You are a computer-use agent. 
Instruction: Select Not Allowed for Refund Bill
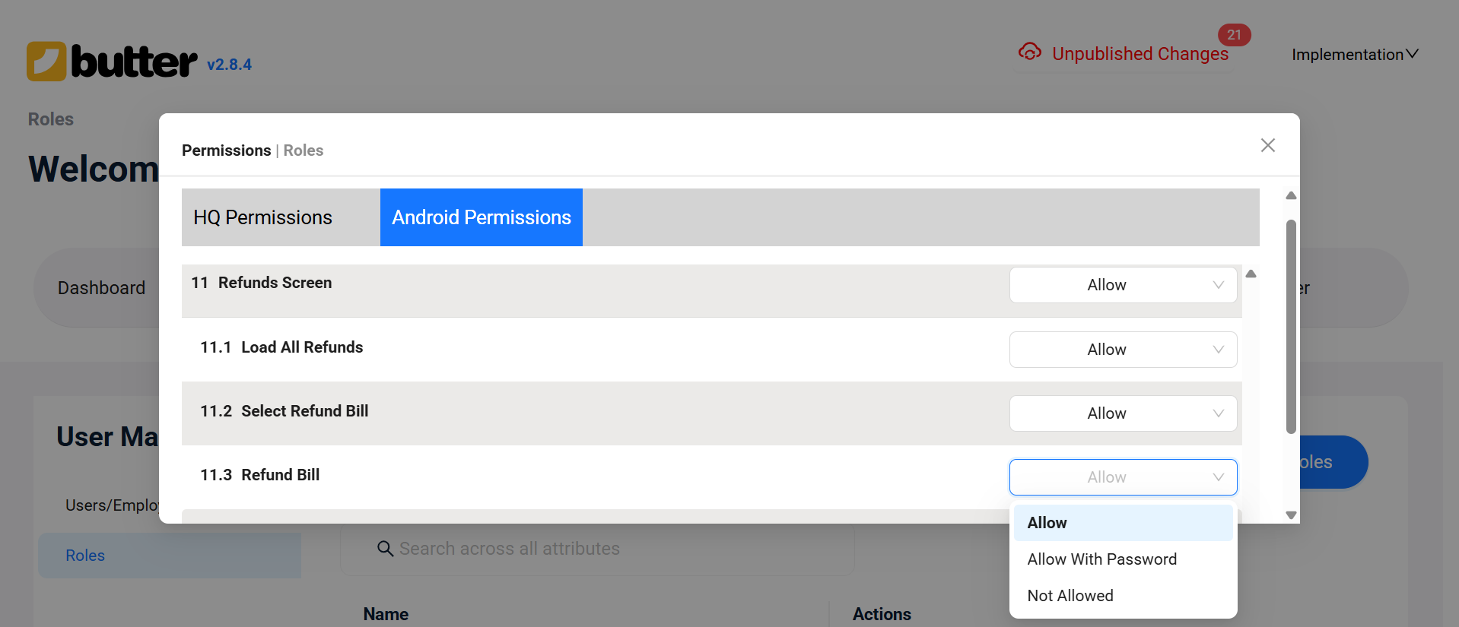[1070, 595]
